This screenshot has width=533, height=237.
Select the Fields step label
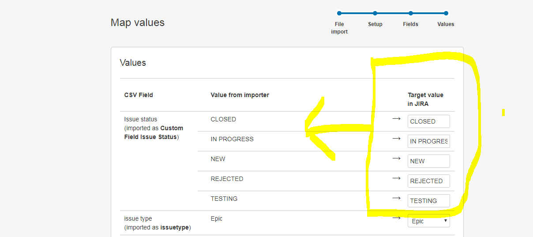[x=410, y=24]
